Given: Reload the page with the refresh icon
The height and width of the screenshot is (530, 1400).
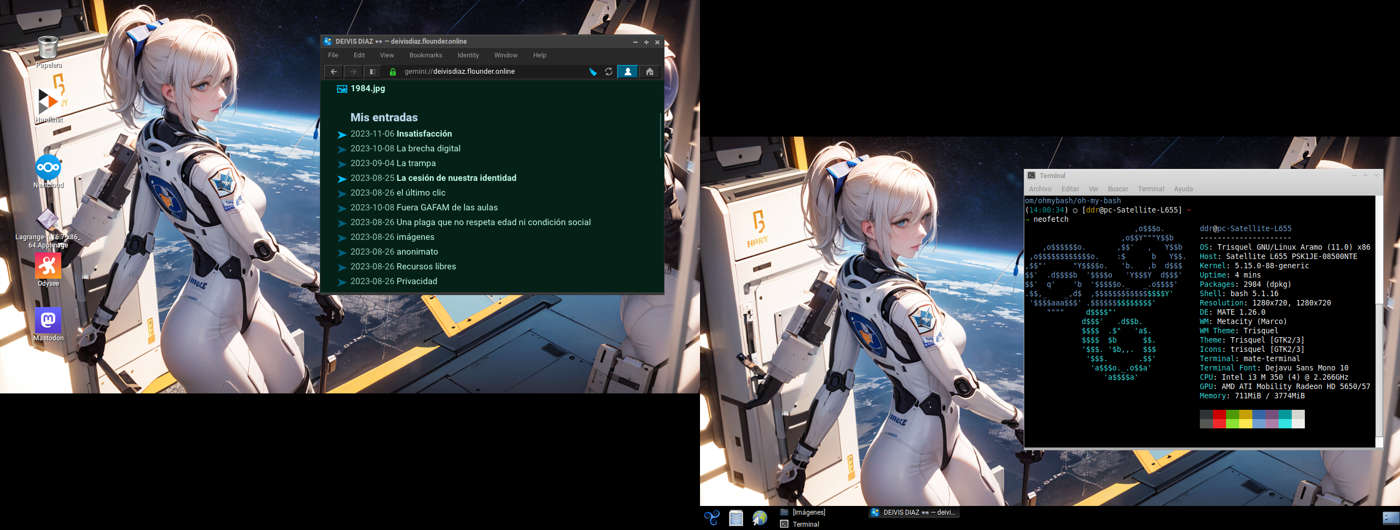Looking at the screenshot, I should pyautogui.click(x=609, y=72).
